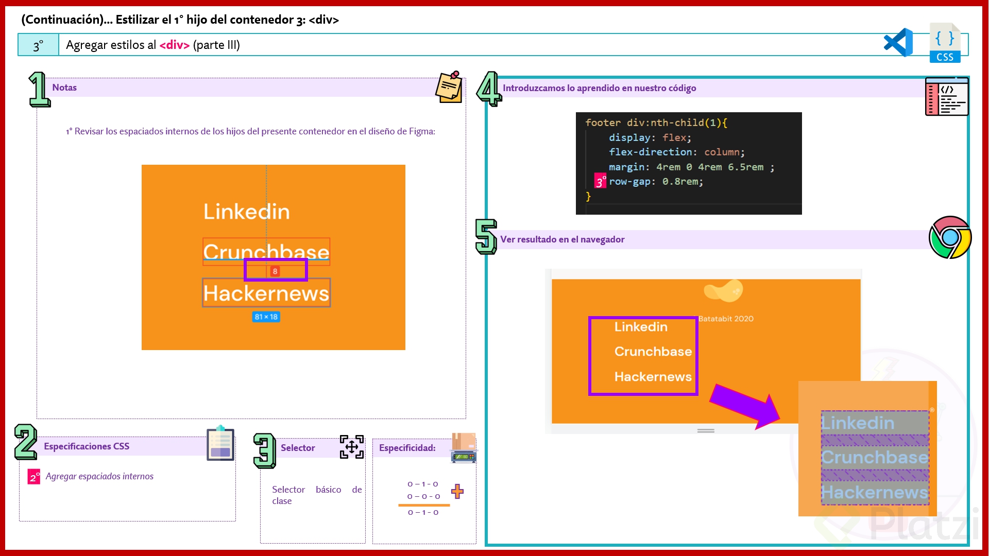Screen dimensions: 989x556
Task: Click the zoomed inspector preview image
Action: click(867, 448)
